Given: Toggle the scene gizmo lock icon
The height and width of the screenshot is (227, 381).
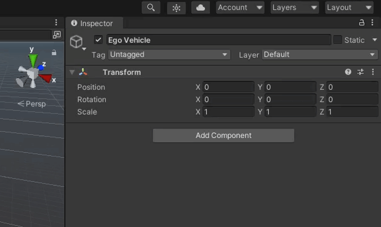Looking at the screenshot, I should point(54,52).
